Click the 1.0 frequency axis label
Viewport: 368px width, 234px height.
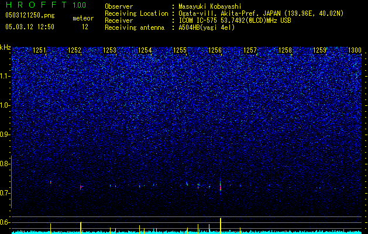pos(5,105)
